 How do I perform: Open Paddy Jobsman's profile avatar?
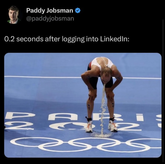click(14, 15)
